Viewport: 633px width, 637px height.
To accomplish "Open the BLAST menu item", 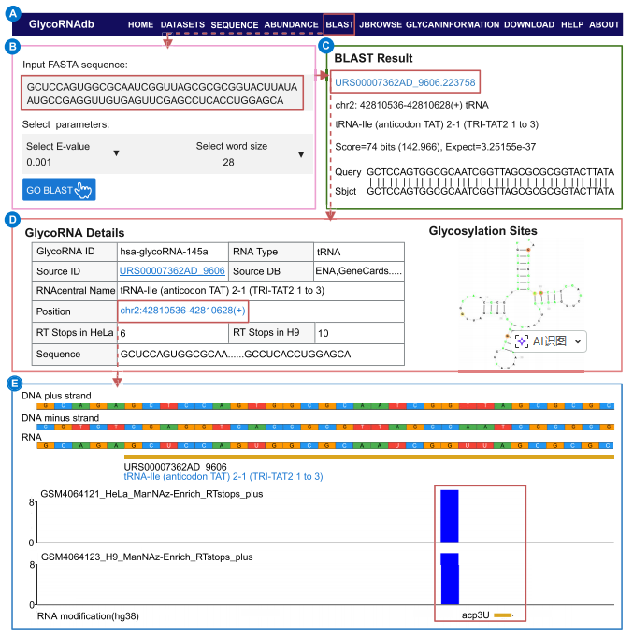I will [x=340, y=23].
